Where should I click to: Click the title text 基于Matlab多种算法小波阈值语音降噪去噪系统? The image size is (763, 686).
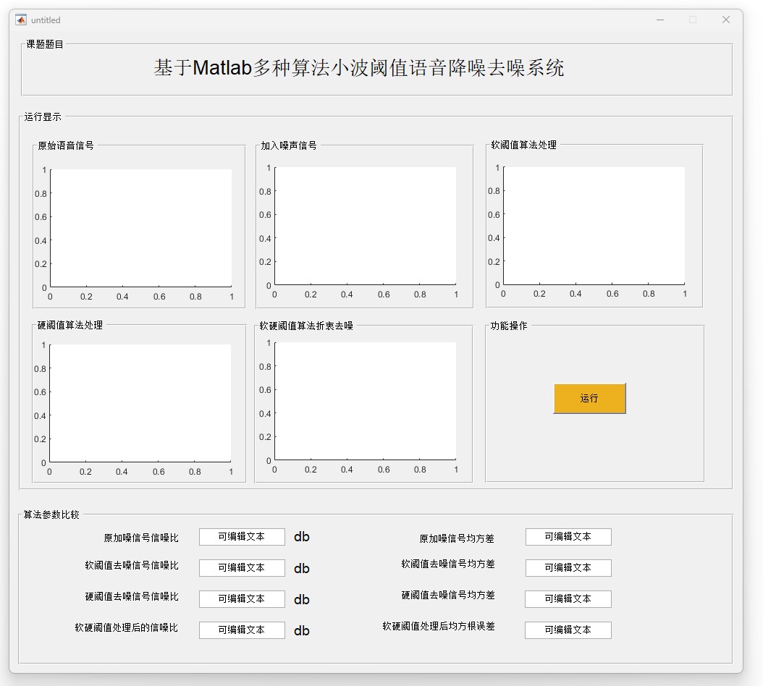point(358,67)
